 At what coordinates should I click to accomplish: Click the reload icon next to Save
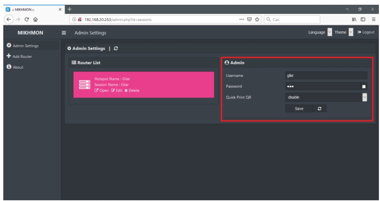coord(320,108)
